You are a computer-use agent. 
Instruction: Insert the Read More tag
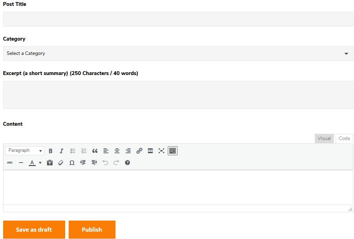pos(150,151)
